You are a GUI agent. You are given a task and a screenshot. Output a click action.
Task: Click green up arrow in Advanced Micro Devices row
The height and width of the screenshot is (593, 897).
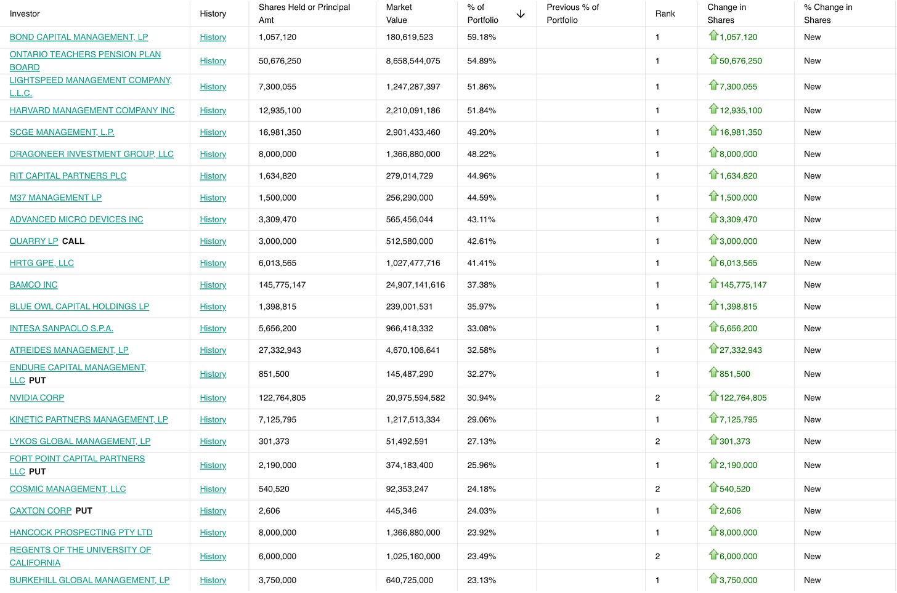pyautogui.click(x=713, y=219)
